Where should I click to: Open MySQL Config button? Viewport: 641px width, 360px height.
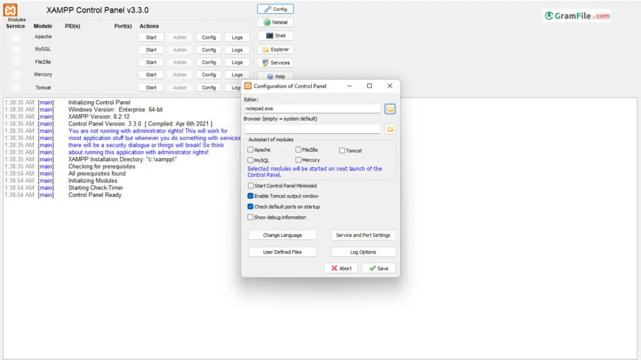(209, 50)
